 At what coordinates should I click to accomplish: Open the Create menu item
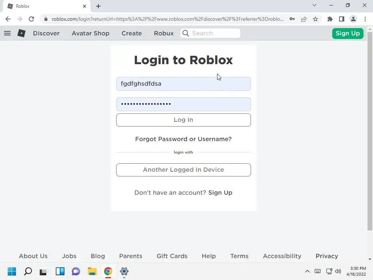point(132,33)
